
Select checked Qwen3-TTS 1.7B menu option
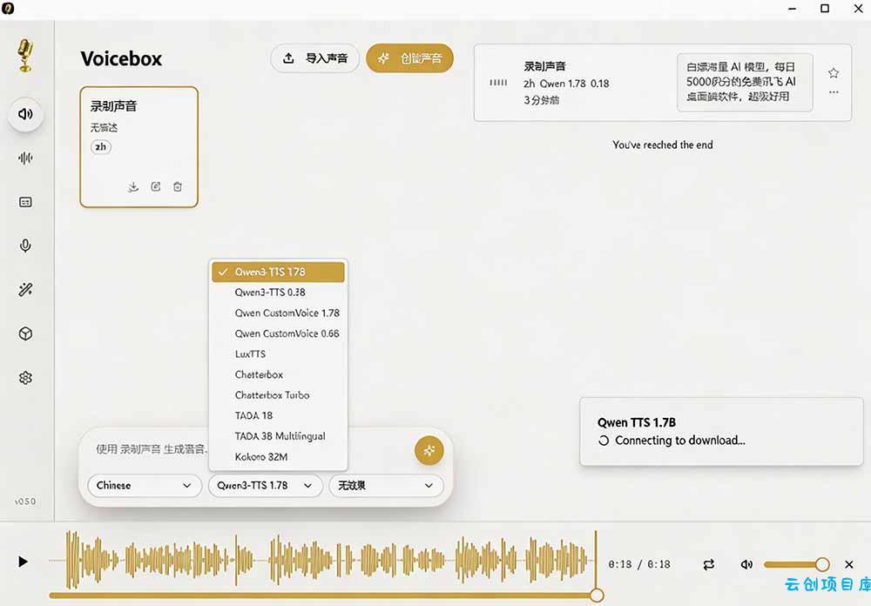(x=278, y=273)
